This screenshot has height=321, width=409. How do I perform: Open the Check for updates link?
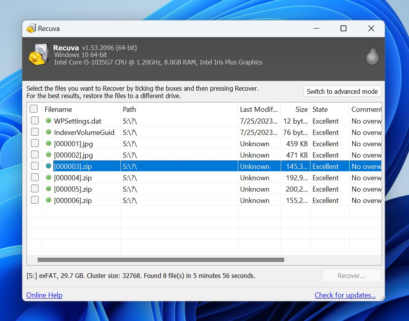point(345,295)
